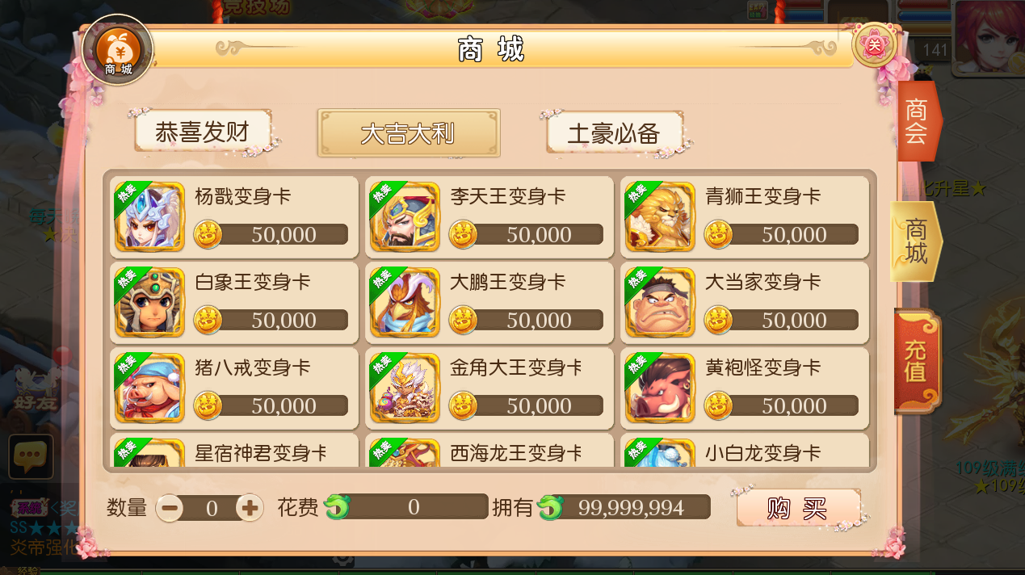Select the 星宿神君变身卡 item row

[234, 451]
